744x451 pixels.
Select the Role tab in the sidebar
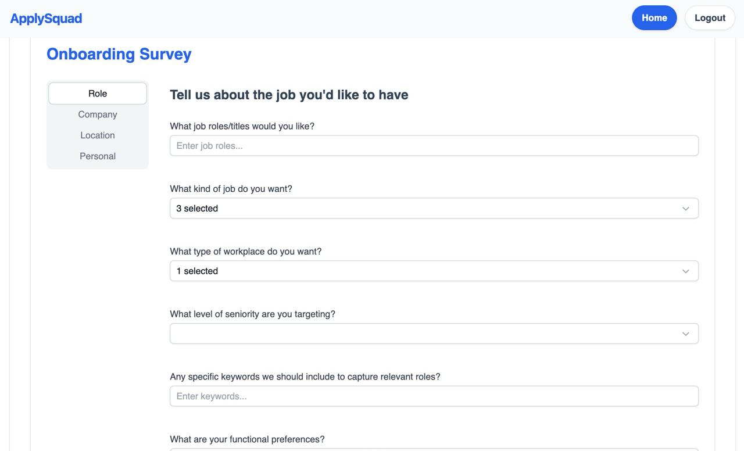(x=98, y=94)
